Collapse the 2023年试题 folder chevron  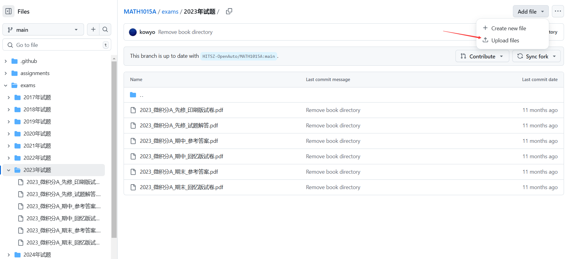click(x=9, y=170)
